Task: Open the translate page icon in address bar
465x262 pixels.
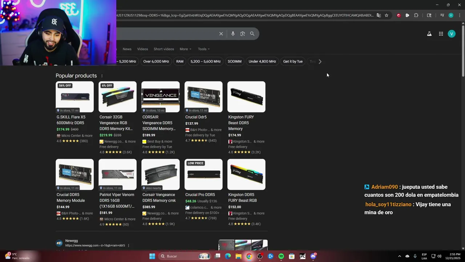Action: coord(379,15)
